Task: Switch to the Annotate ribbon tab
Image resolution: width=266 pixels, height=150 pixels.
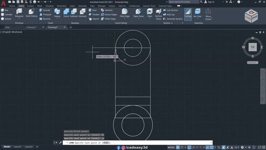Action: pos(82,6)
